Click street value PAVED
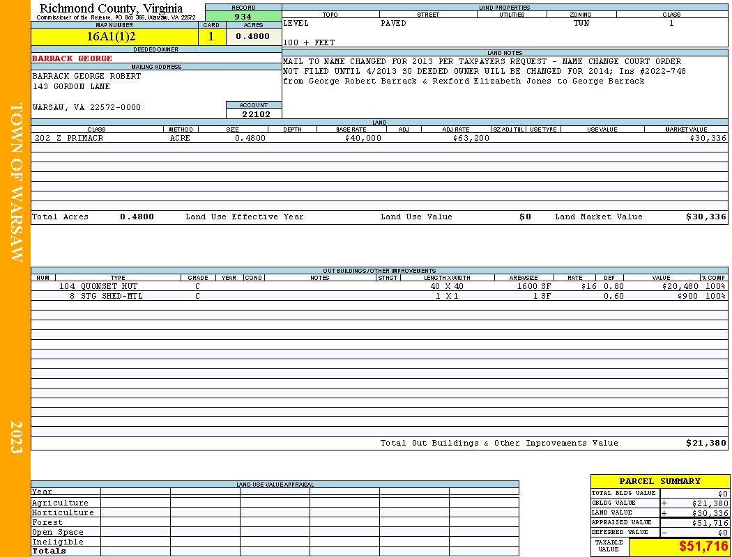This screenshot has width=732, height=557. (393, 23)
